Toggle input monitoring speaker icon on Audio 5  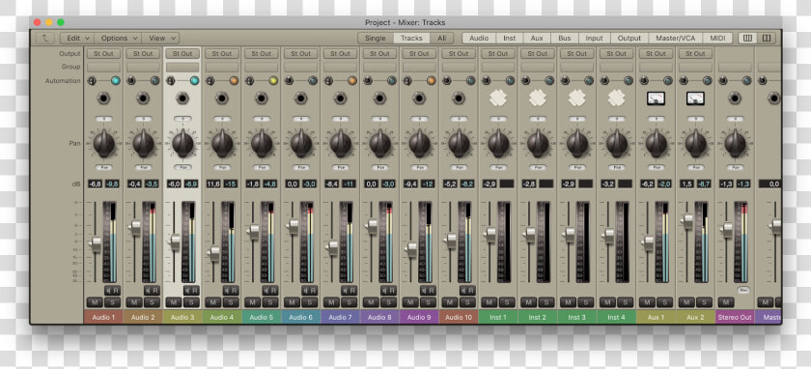266,291
